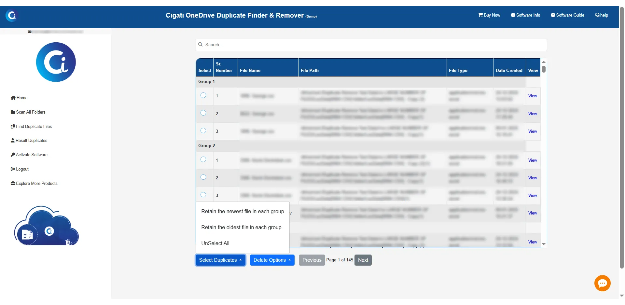Click table scrollbar up arrow
This screenshot has width=625, height=305.
[x=544, y=62]
